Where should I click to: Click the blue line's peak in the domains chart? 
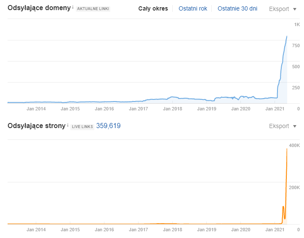[x=287, y=37]
